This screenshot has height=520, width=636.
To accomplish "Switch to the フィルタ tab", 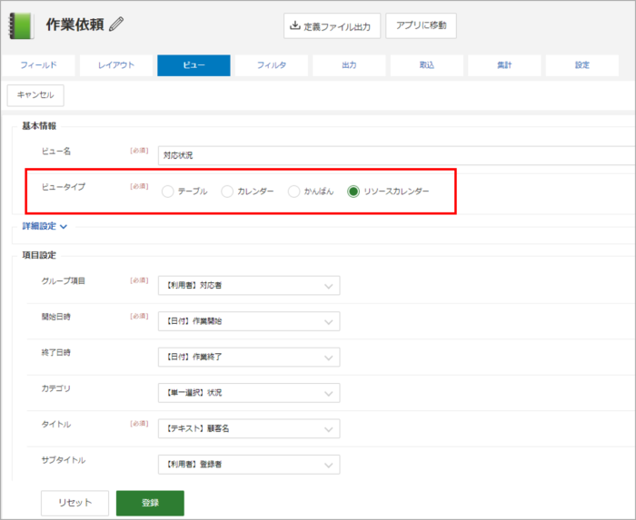I will 272,65.
